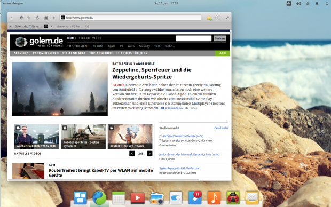Play the 3DMark Time Spy Teaser video

[130, 137]
